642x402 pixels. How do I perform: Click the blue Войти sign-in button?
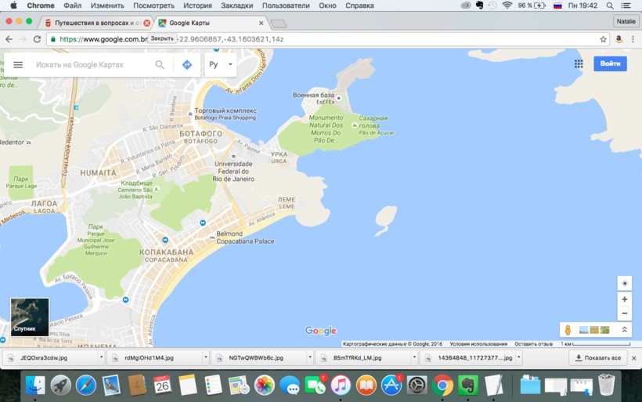tap(610, 64)
